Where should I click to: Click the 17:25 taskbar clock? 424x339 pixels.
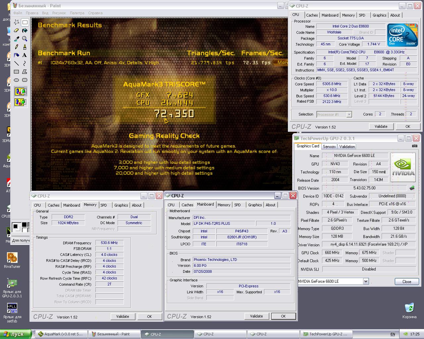(415, 334)
